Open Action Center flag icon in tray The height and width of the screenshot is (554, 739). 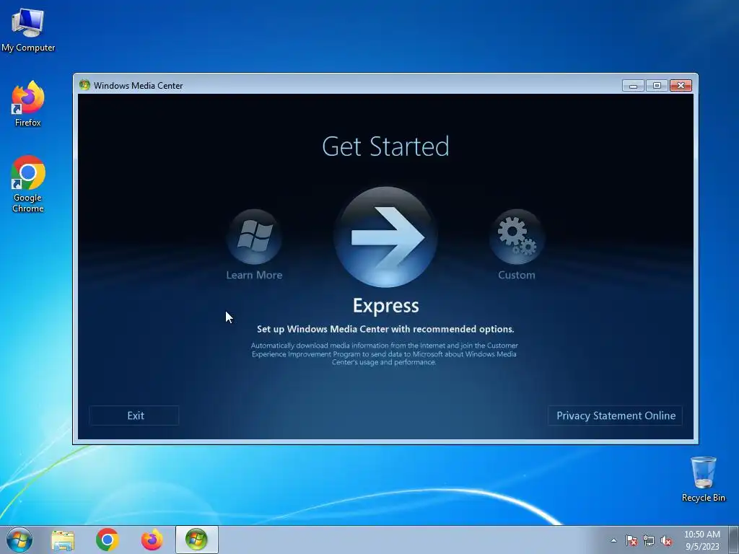(x=631, y=540)
